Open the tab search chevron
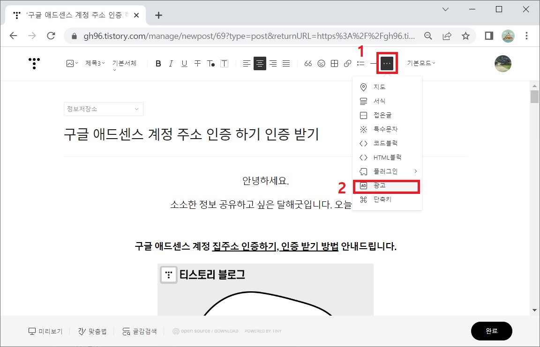The image size is (540, 347). pos(446,9)
